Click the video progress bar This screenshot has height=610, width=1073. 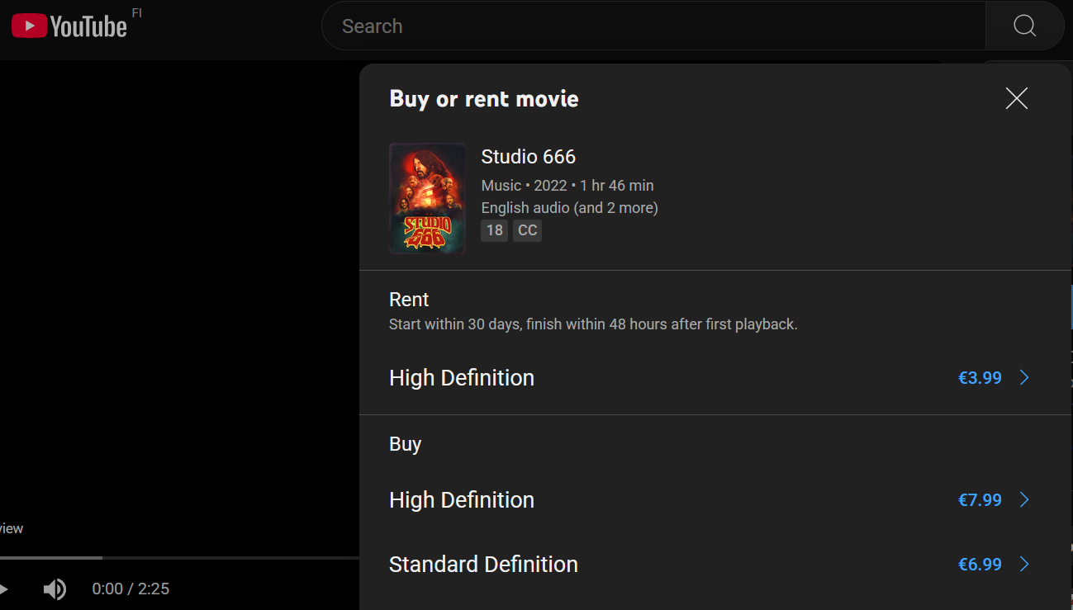[x=179, y=558]
